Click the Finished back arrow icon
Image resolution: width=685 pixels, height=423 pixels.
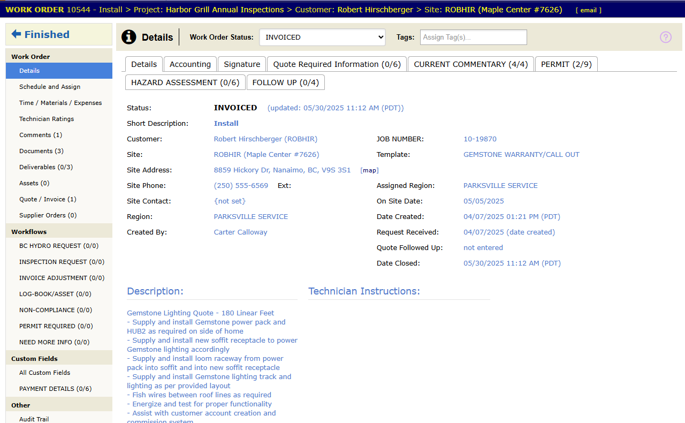(16, 34)
